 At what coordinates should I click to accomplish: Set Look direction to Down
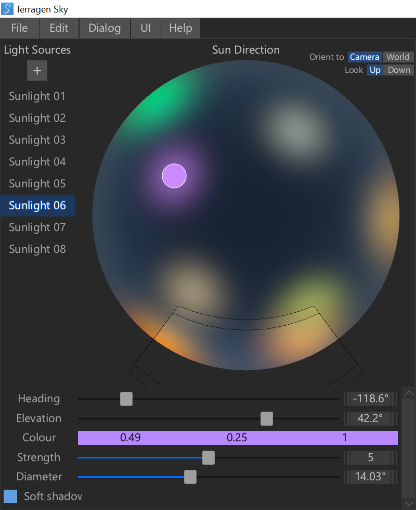coord(399,70)
